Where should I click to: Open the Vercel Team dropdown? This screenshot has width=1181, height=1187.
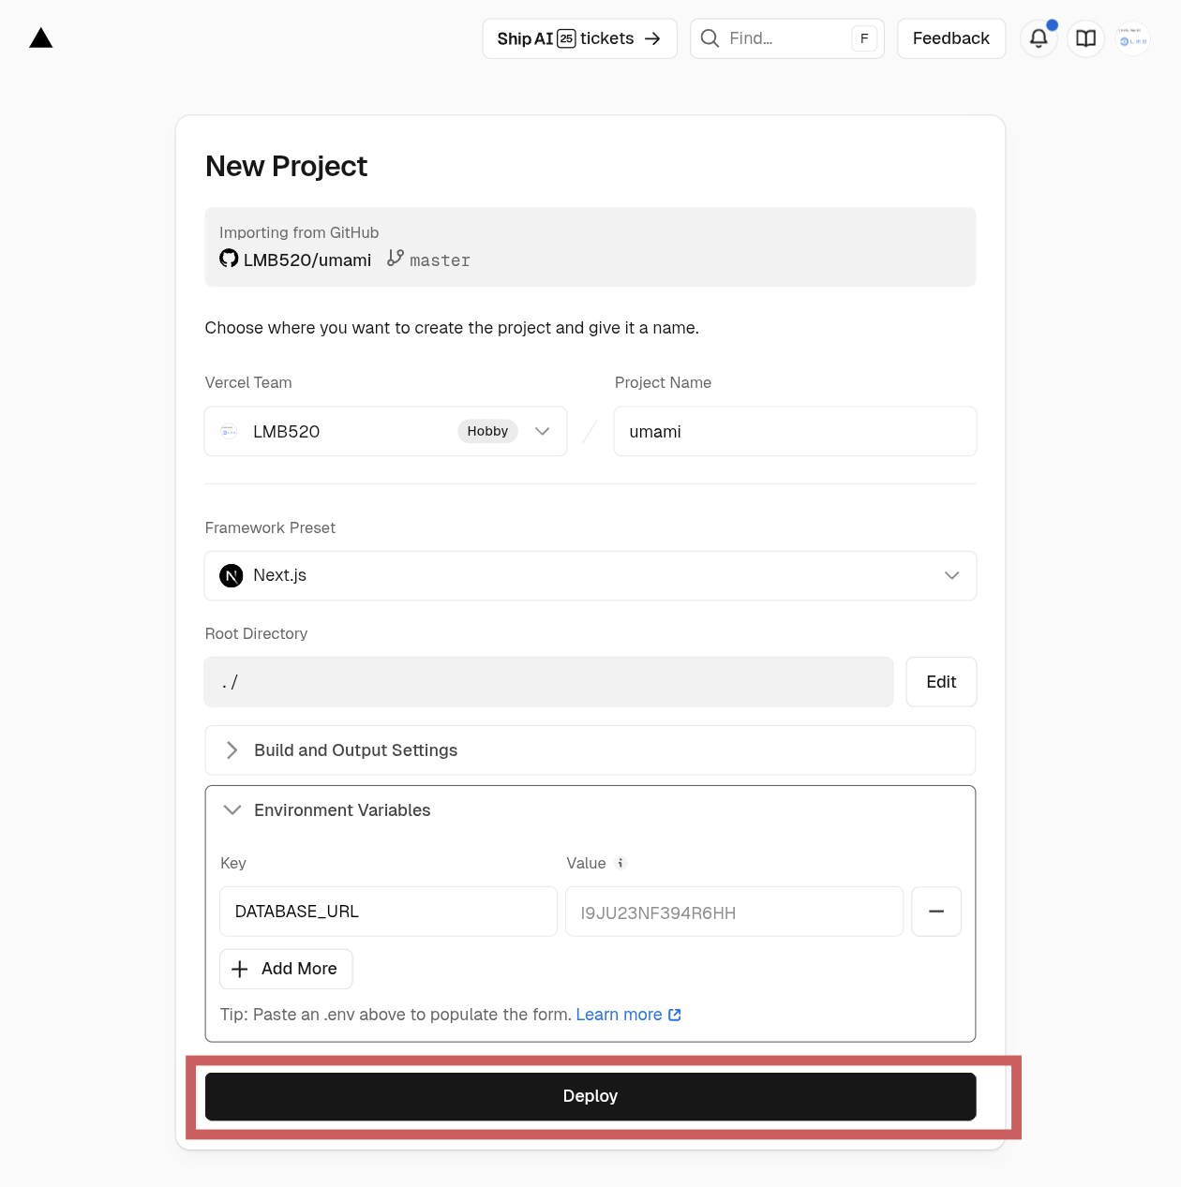[x=385, y=431]
